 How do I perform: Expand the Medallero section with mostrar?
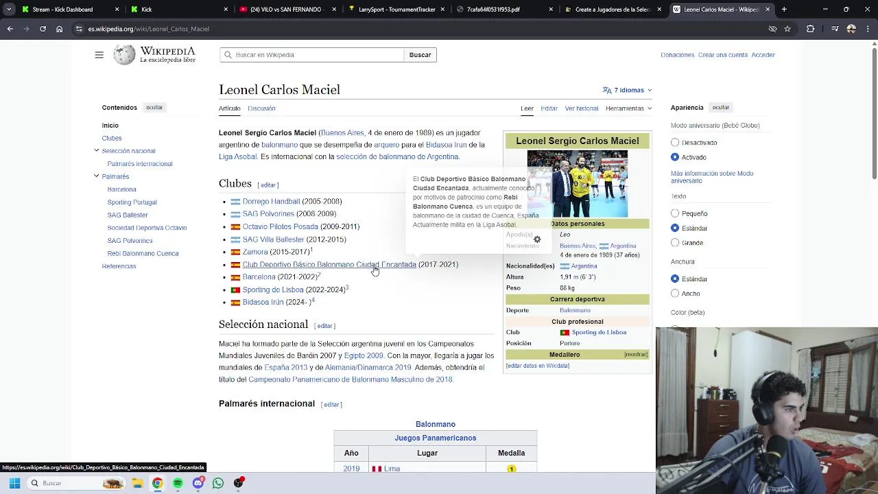[x=636, y=355]
